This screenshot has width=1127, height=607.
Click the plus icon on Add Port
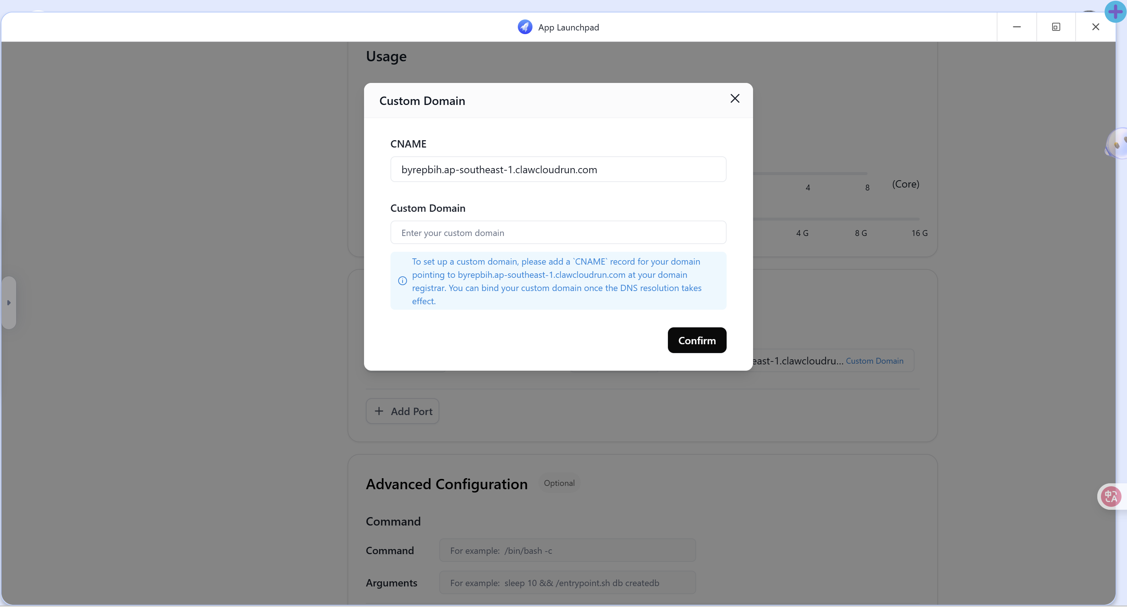click(379, 411)
